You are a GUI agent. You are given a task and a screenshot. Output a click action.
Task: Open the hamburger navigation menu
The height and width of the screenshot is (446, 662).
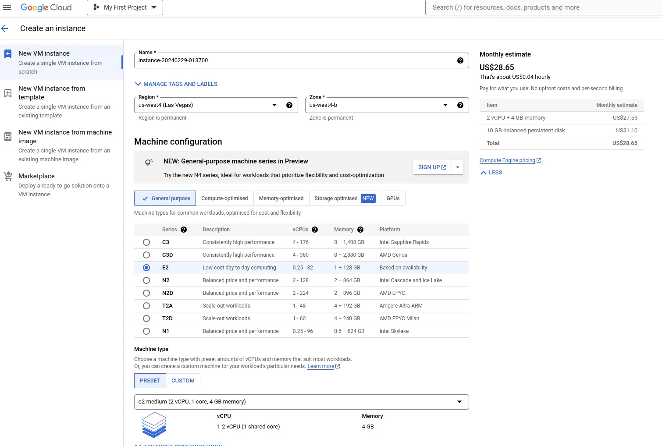click(x=7, y=7)
